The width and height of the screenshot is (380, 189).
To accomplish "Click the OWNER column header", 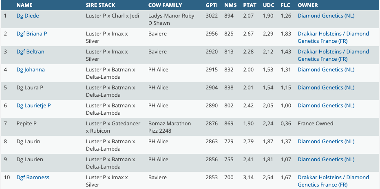I will pos(308,5).
